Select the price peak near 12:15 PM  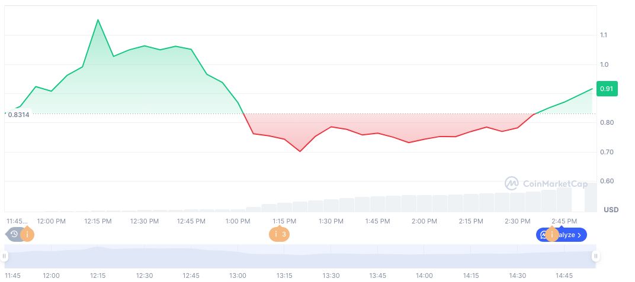point(98,20)
